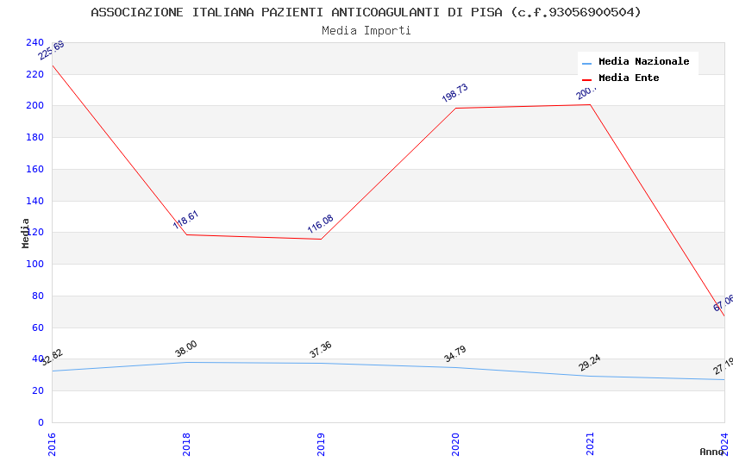
Task: Click the chart title with c.f.93056900504
Action: pyautogui.click(x=366, y=12)
